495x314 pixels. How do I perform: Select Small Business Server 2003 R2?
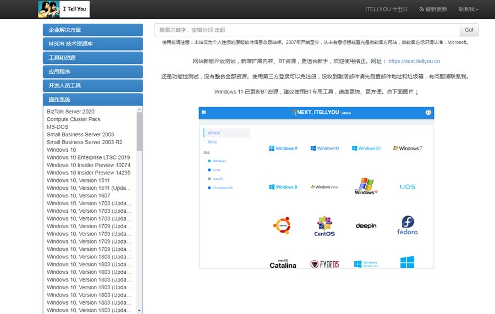[85, 142]
